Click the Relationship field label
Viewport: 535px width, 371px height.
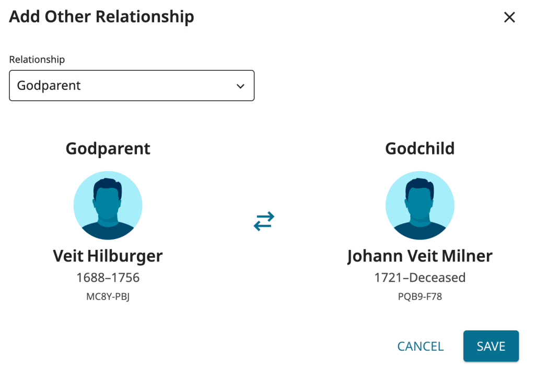coord(37,59)
